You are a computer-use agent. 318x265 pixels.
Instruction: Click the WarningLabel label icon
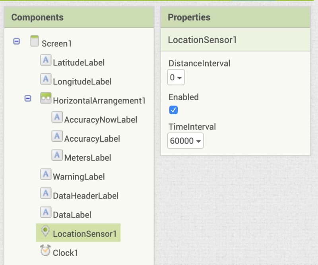46,175
